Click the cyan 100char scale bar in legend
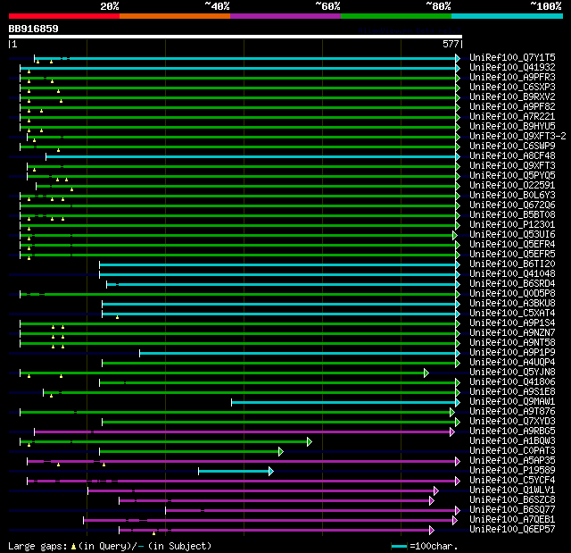The width and height of the screenshot is (571, 553). (x=399, y=546)
